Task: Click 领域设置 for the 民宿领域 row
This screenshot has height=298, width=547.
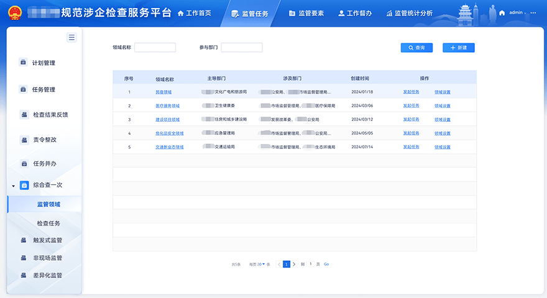Action: (x=443, y=92)
